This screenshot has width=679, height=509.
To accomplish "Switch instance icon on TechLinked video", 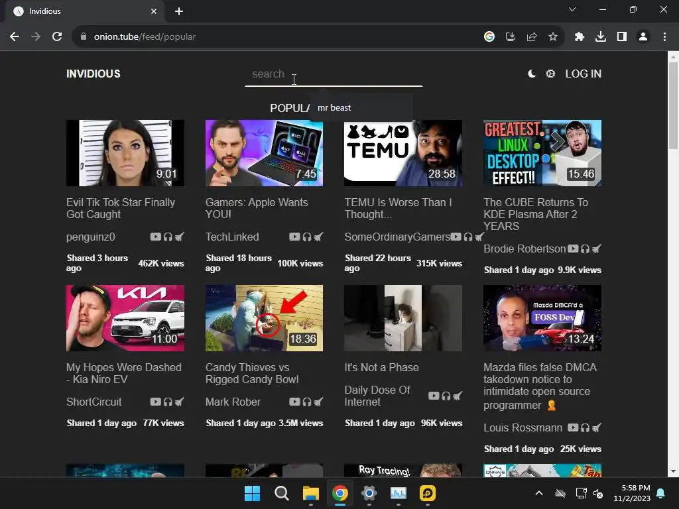I will tap(318, 237).
